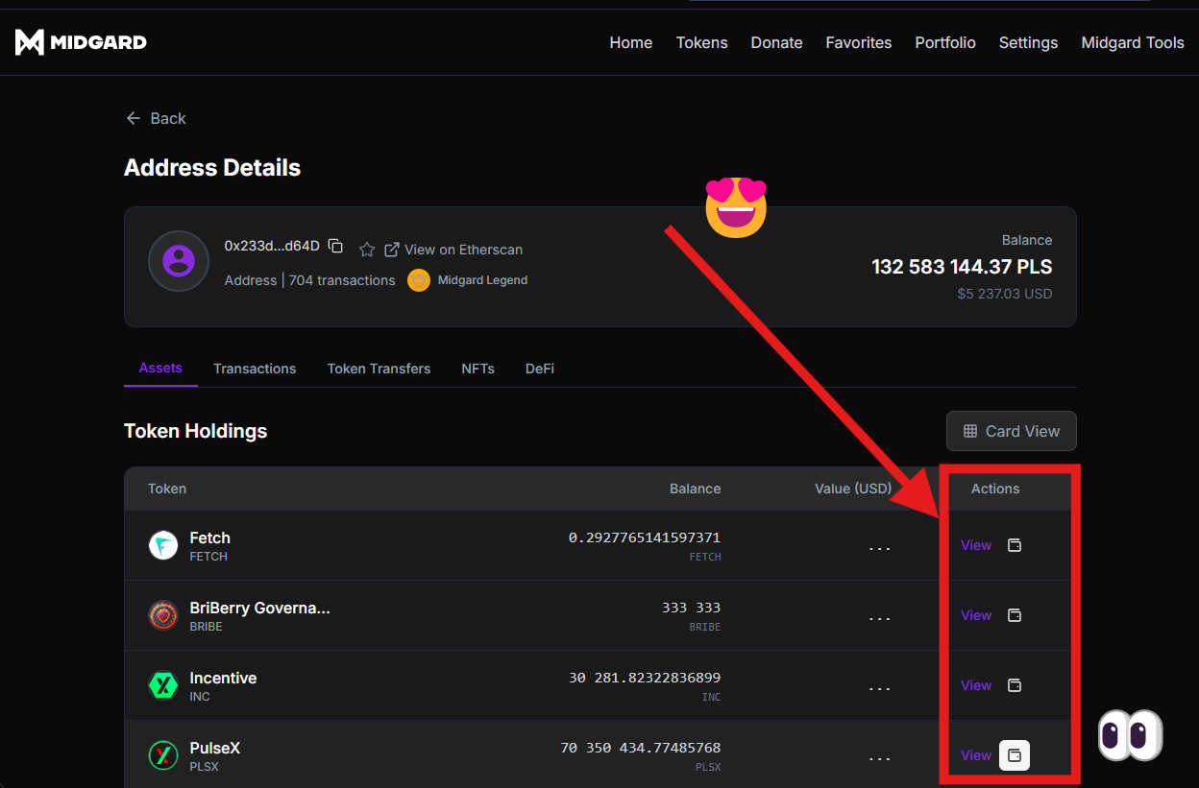Switch to NFTs tab
This screenshot has width=1199, height=788.
tap(477, 369)
